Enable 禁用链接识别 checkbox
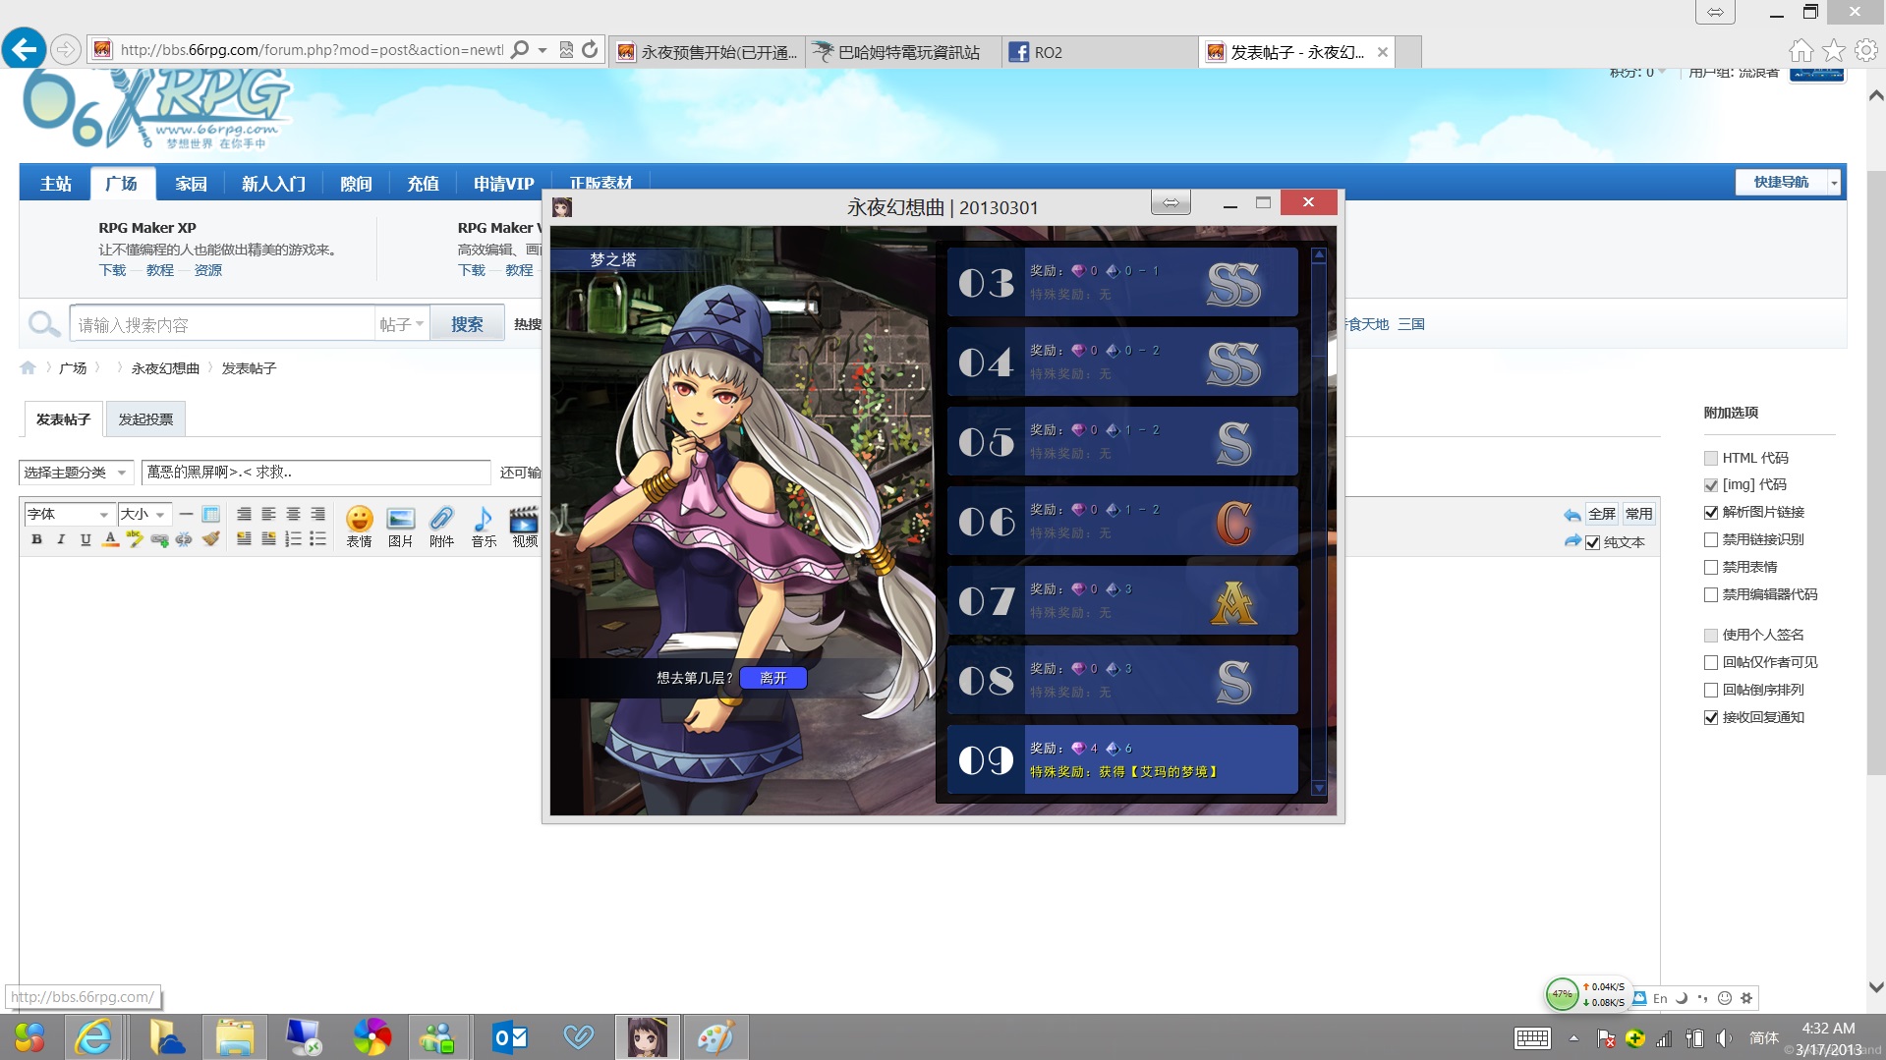1886x1060 pixels. (1711, 540)
